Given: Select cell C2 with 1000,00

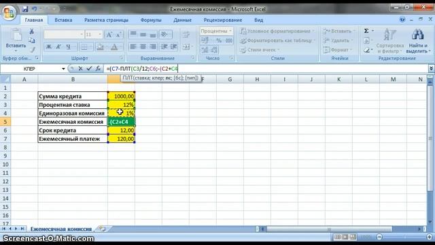Looking at the screenshot, I should click(121, 96).
